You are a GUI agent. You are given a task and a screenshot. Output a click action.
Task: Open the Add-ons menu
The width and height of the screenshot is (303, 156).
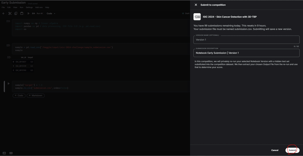click(39, 8)
